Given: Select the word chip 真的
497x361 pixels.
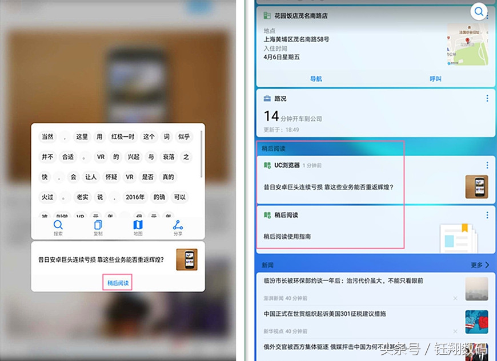Looking at the screenshot, I should (168, 177).
